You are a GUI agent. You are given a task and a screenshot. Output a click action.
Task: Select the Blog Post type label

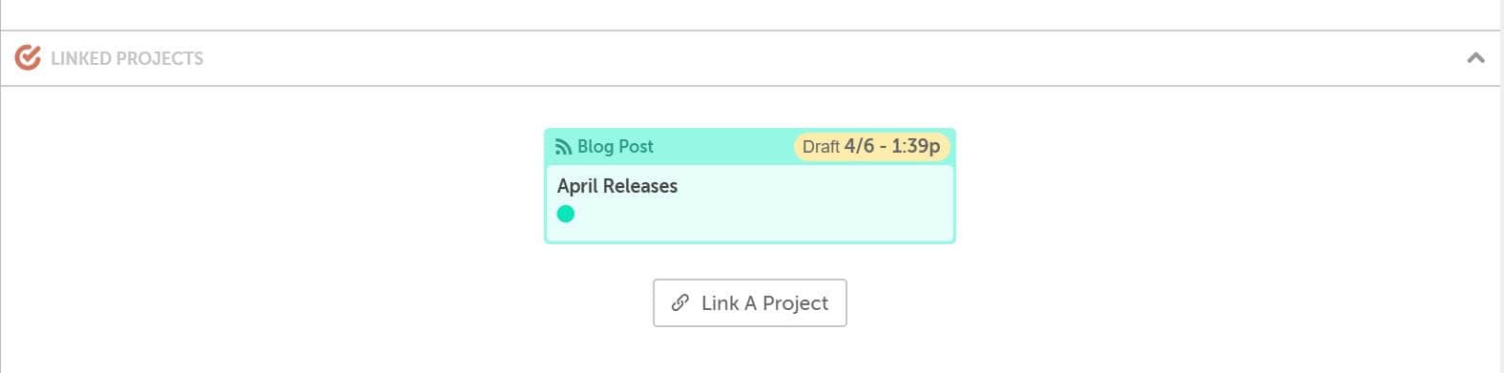tap(616, 146)
